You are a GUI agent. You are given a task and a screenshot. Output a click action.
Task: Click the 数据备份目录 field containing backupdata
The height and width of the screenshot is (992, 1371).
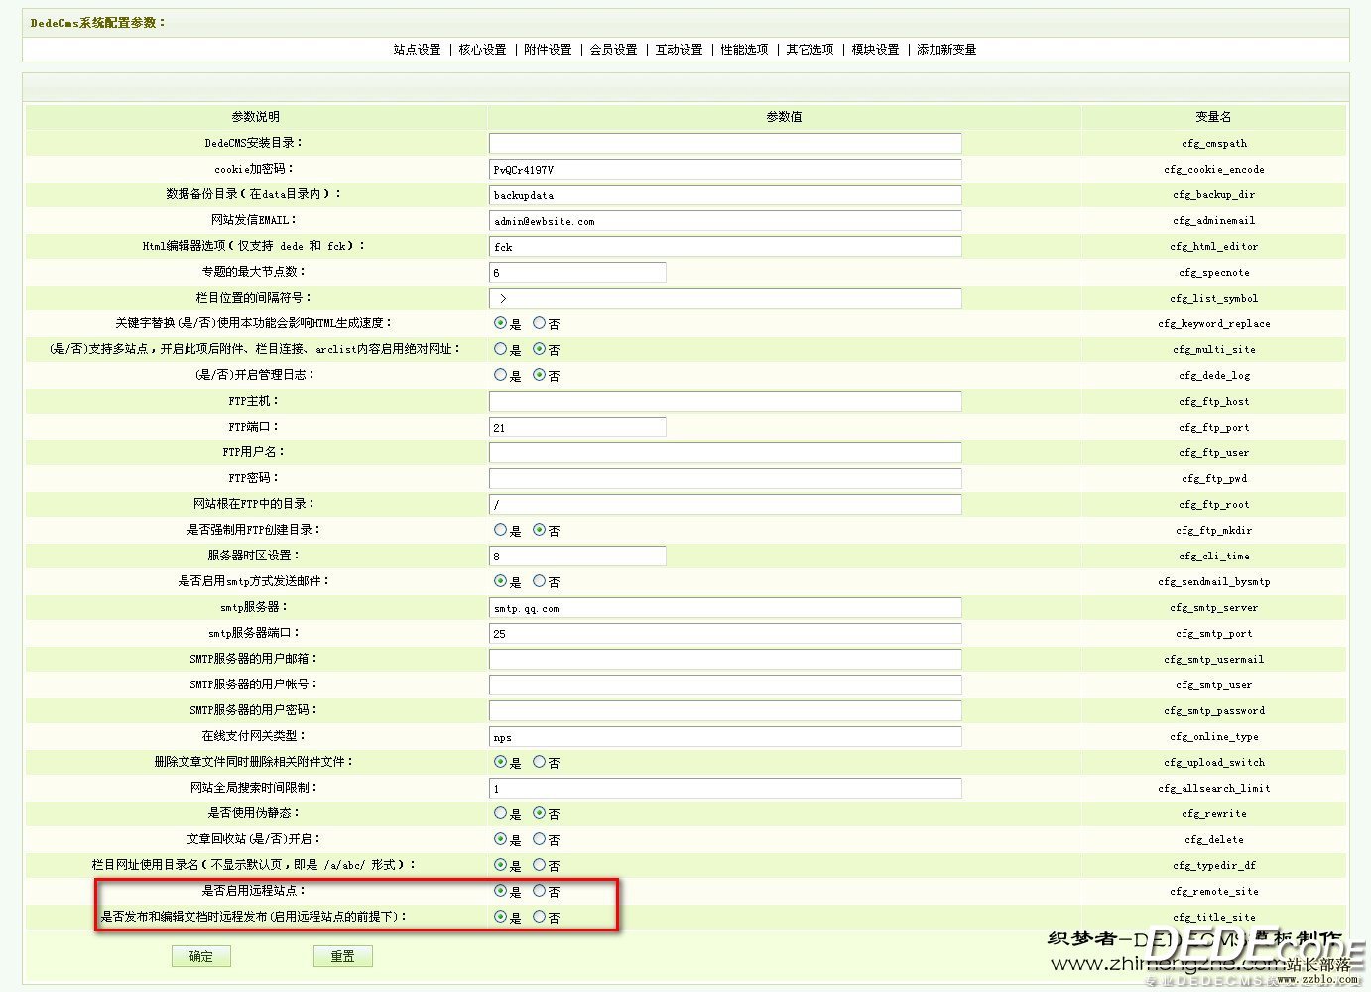pyautogui.click(x=725, y=194)
